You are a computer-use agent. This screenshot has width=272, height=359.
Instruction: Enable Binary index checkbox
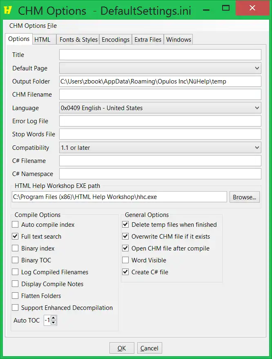[x=15, y=248]
